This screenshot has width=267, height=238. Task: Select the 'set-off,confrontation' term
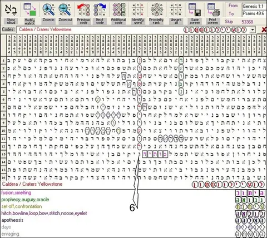point(22,206)
